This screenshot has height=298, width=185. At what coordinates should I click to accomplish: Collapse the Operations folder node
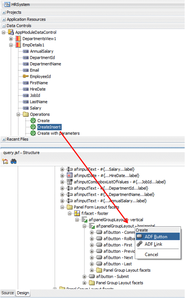18,115
